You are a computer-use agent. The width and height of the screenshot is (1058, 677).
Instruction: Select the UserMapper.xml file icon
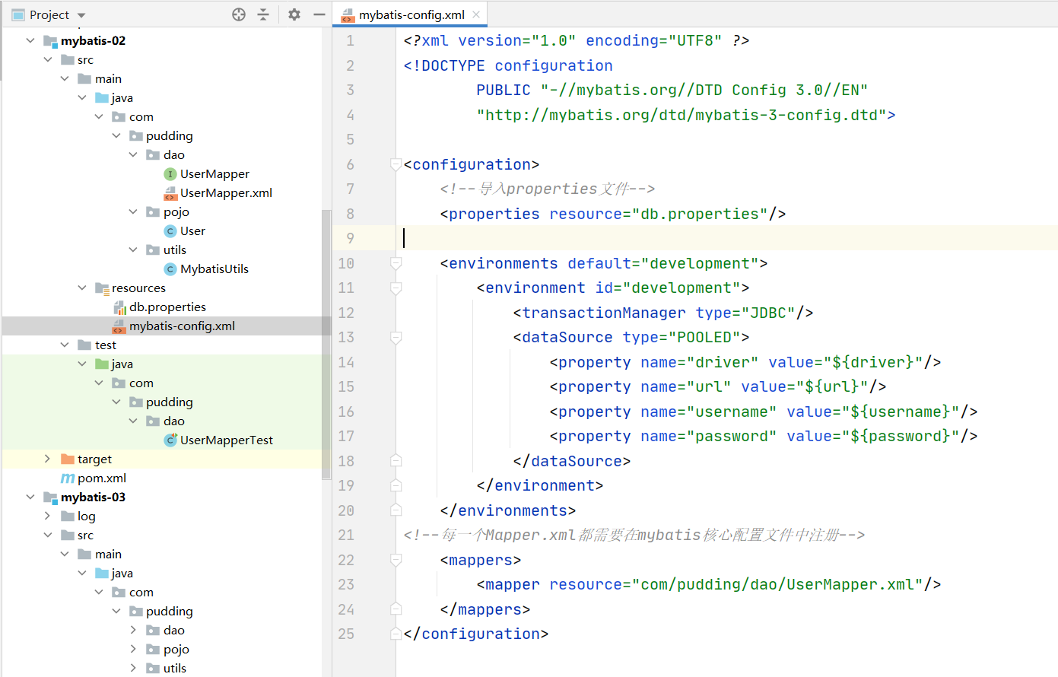coord(170,193)
